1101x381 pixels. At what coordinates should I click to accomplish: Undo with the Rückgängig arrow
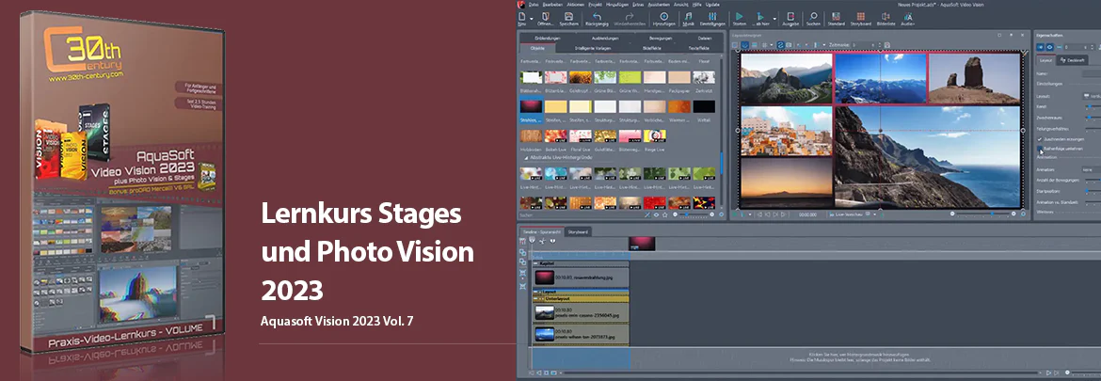(597, 18)
